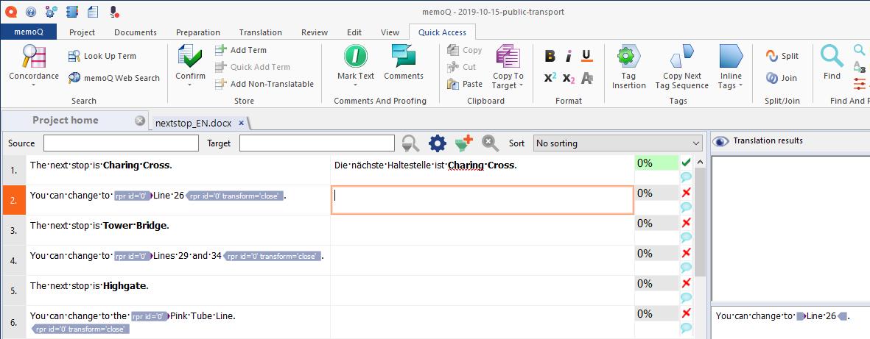Toggle red X status of segment 6
The height and width of the screenshot is (339, 870).
click(686, 313)
